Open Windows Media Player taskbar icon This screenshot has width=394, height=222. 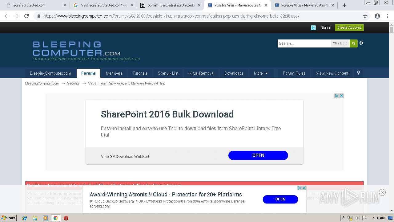(45, 218)
